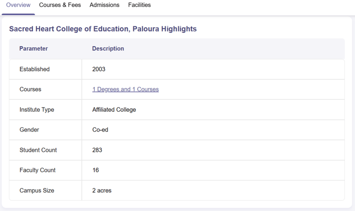
Task: Open the '1 Degrees and 1 Courses' link
Action: click(x=125, y=90)
